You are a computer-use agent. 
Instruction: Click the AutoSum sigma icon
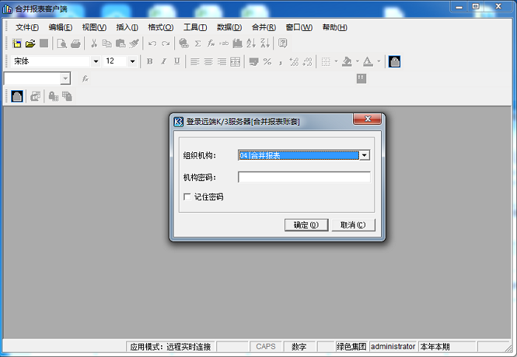pyautogui.click(x=197, y=44)
